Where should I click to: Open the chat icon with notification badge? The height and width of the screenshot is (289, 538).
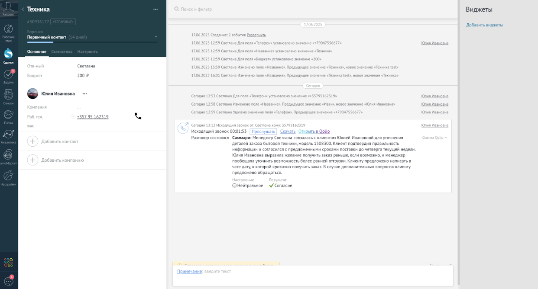(x=9, y=281)
